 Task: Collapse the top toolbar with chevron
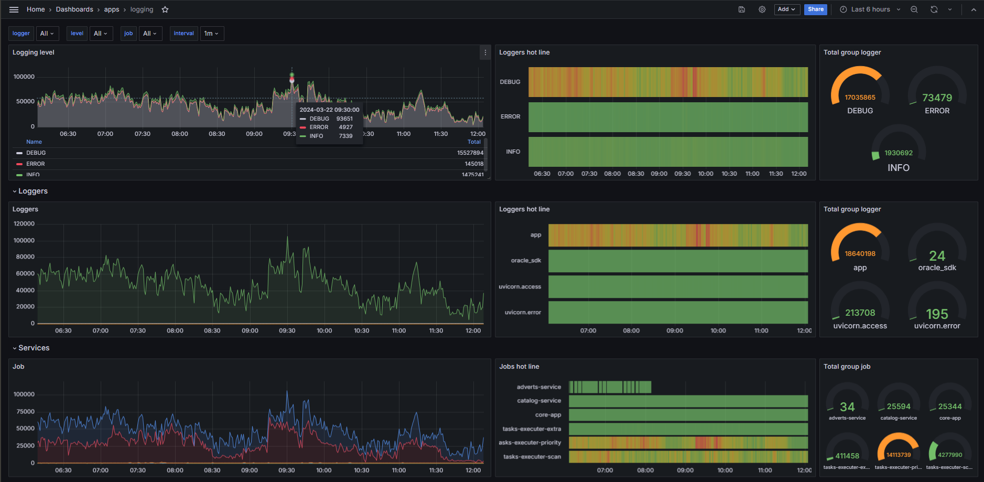tap(974, 9)
